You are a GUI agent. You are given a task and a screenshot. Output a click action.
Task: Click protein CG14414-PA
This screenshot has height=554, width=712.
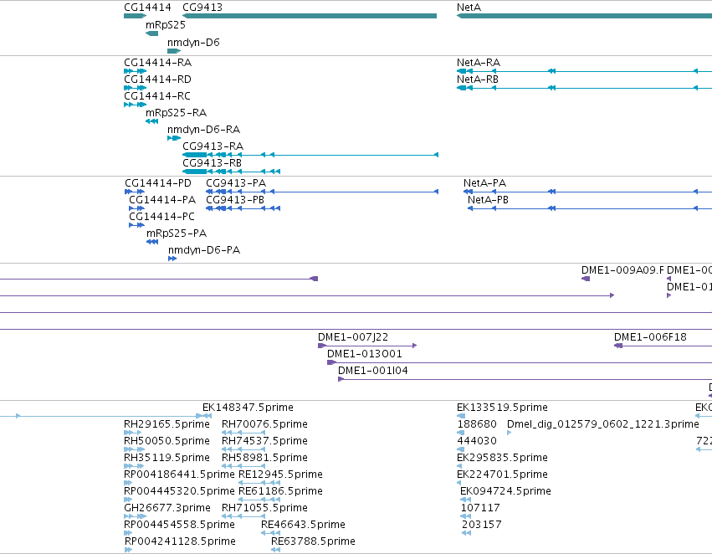tap(162, 200)
